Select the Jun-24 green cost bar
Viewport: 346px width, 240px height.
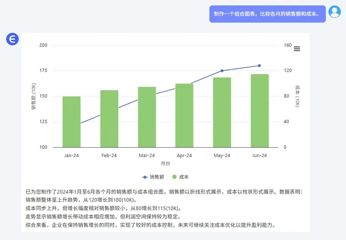coord(259,111)
